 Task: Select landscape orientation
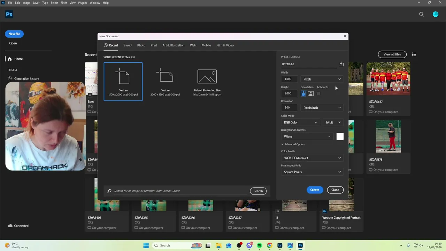pyautogui.click(x=311, y=93)
